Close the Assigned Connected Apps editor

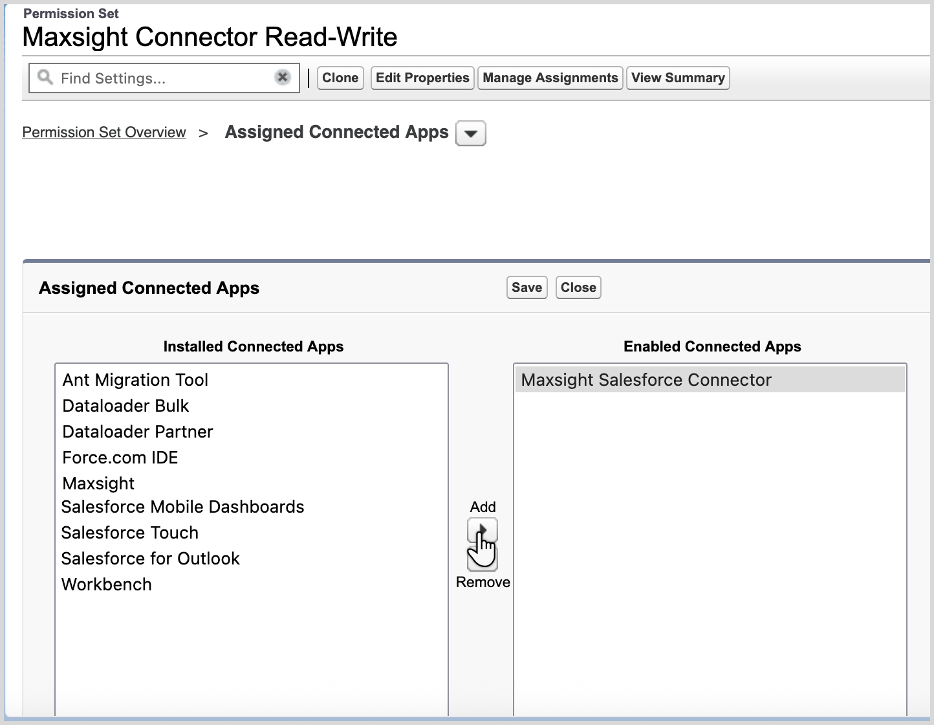click(578, 287)
